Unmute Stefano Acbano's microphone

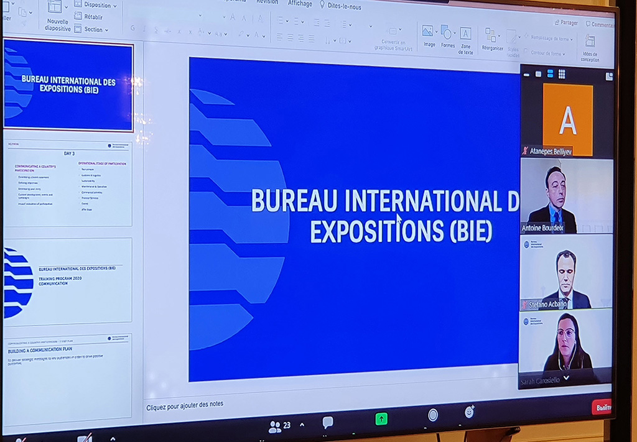[x=524, y=305]
